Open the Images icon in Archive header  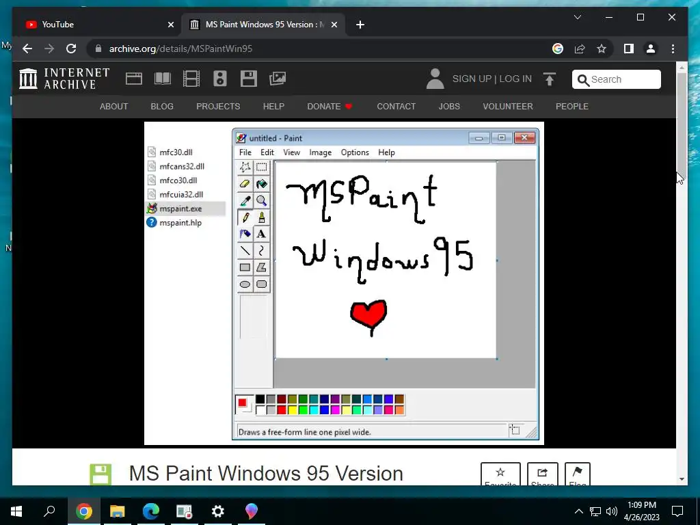click(278, 79)
